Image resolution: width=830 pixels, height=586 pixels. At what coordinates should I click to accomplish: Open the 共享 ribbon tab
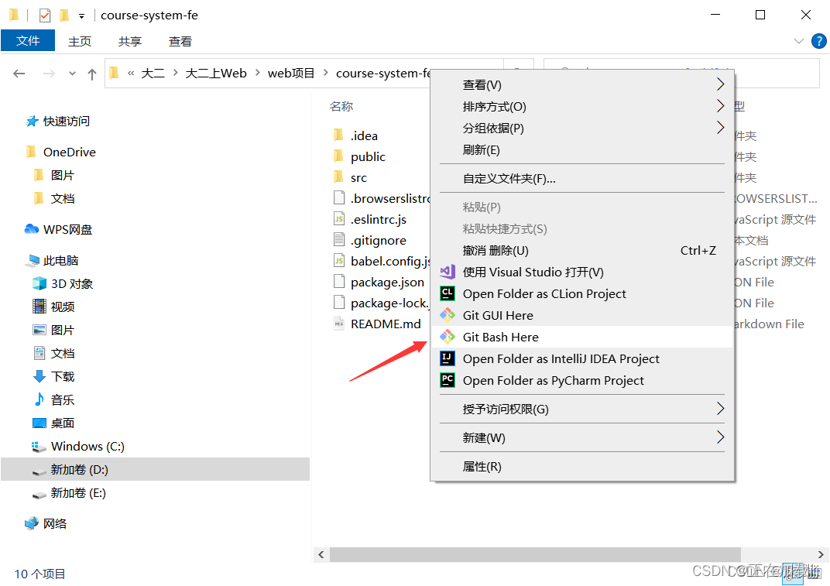click(x=130, y=41)
